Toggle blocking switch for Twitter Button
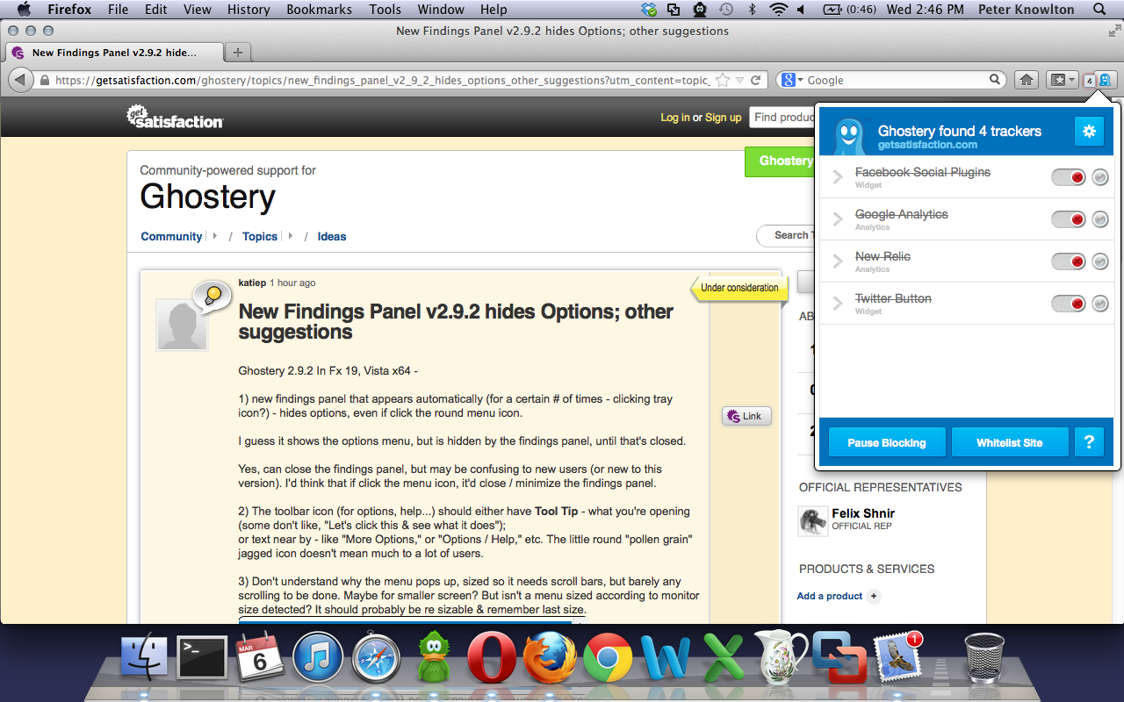The image size is (1124, 702). pyautogui.click(x=1069, y=304)
